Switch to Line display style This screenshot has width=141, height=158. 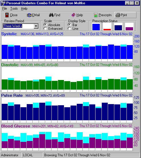click(69, 29)
